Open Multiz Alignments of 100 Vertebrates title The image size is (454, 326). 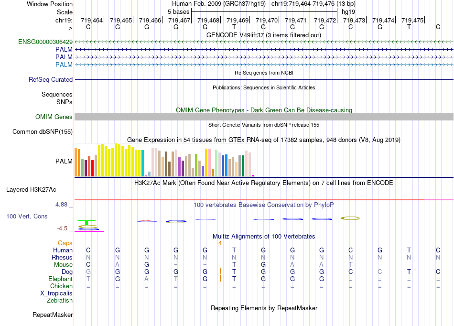click(x=264, y=237)
